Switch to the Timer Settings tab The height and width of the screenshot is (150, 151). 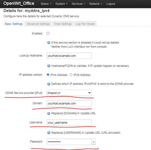[63, 24]
